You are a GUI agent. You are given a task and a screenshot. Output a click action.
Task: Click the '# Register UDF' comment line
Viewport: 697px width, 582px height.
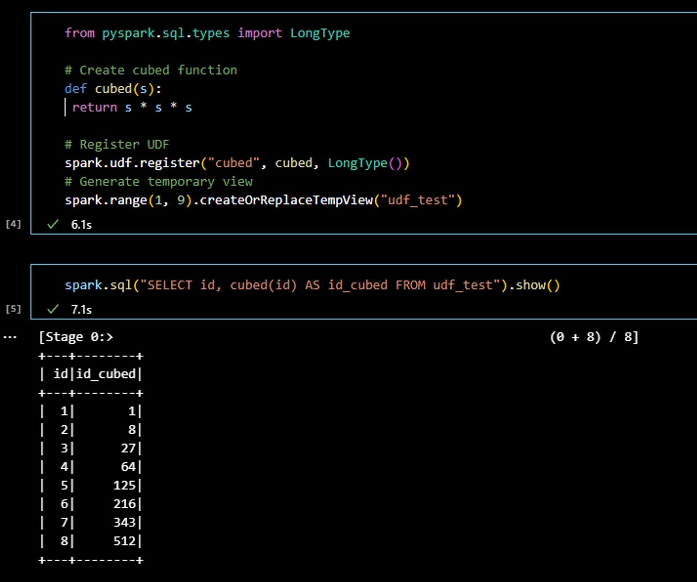pyautogui.click(x=117, y=144)
